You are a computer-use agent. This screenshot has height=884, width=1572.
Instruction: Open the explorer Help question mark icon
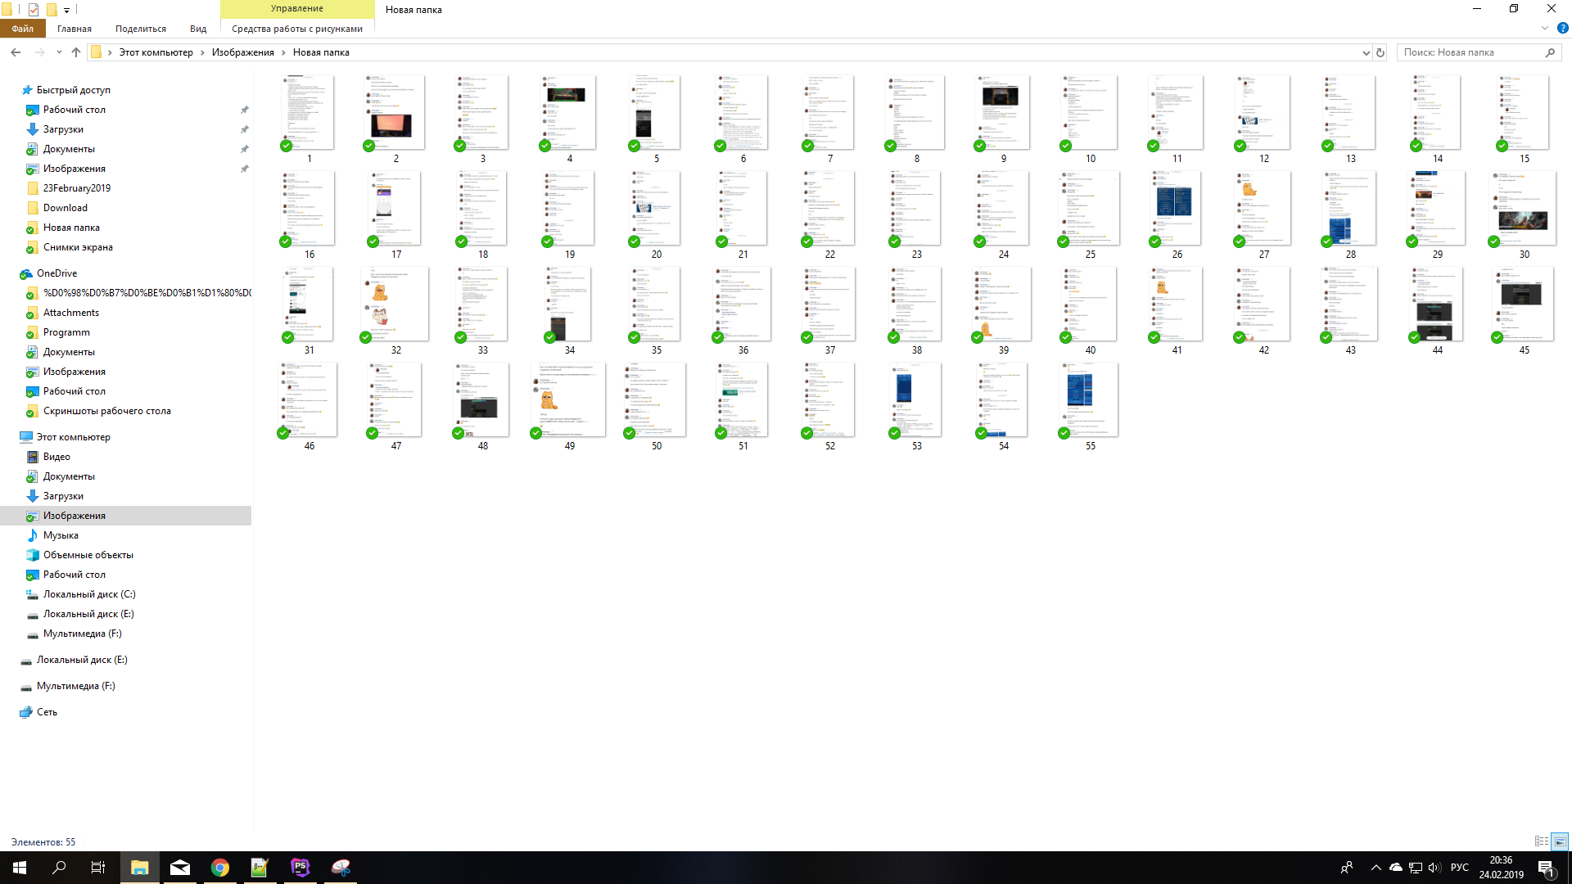[x=1562, y=28]
